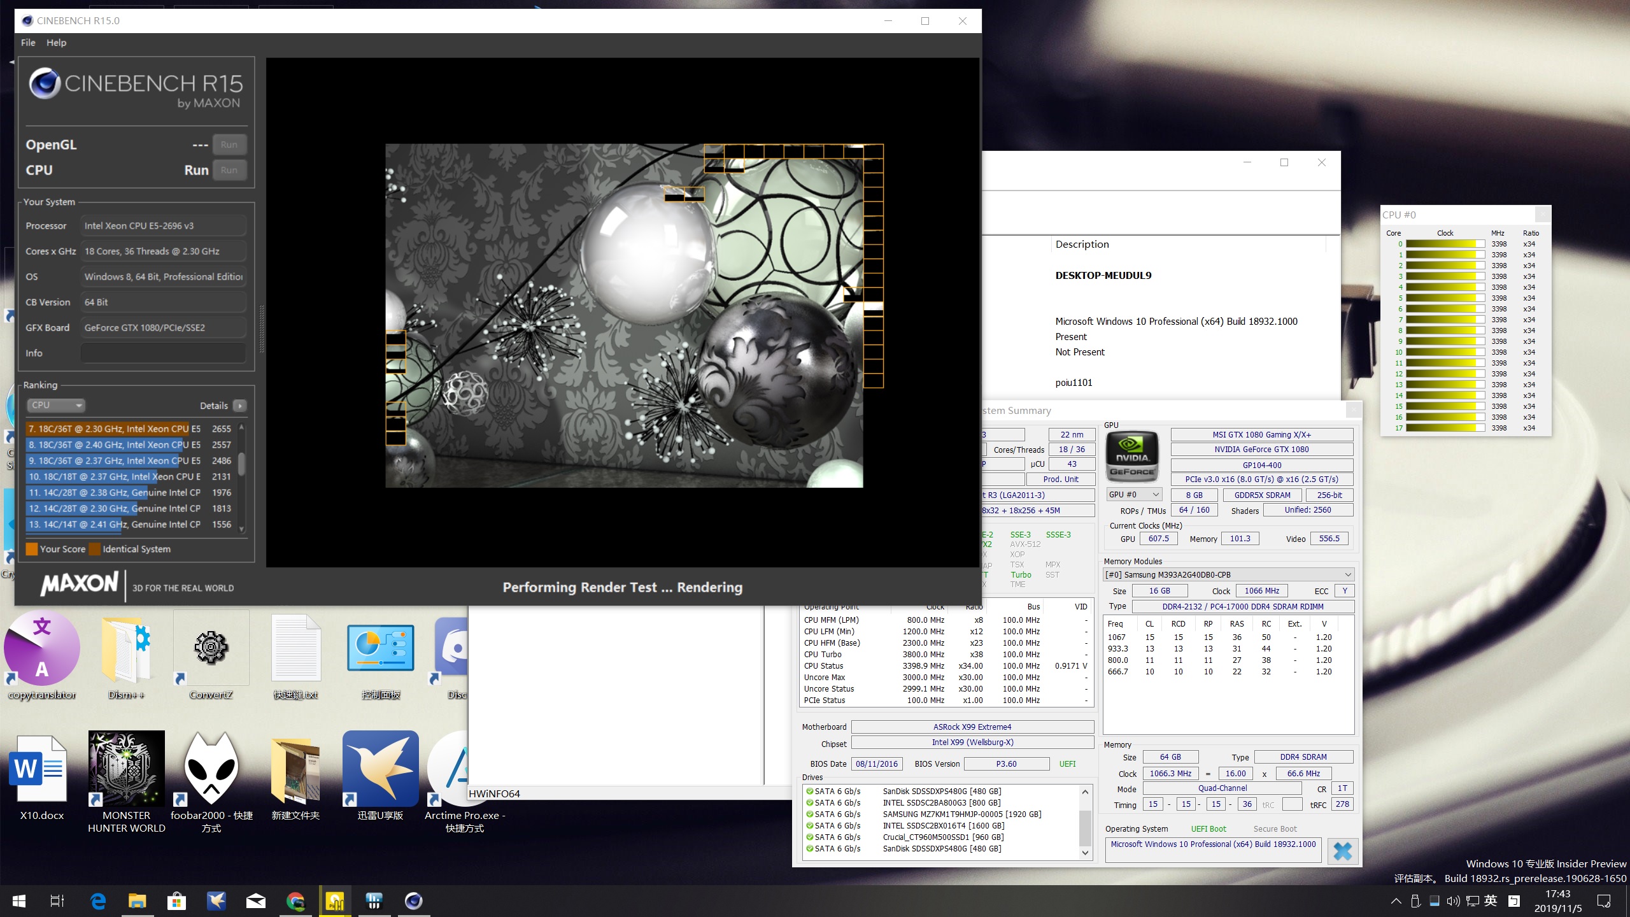Open the Thunder bird app on taskbar
Viewport: 1630px width, 917px height.
[x=216, y=901]
